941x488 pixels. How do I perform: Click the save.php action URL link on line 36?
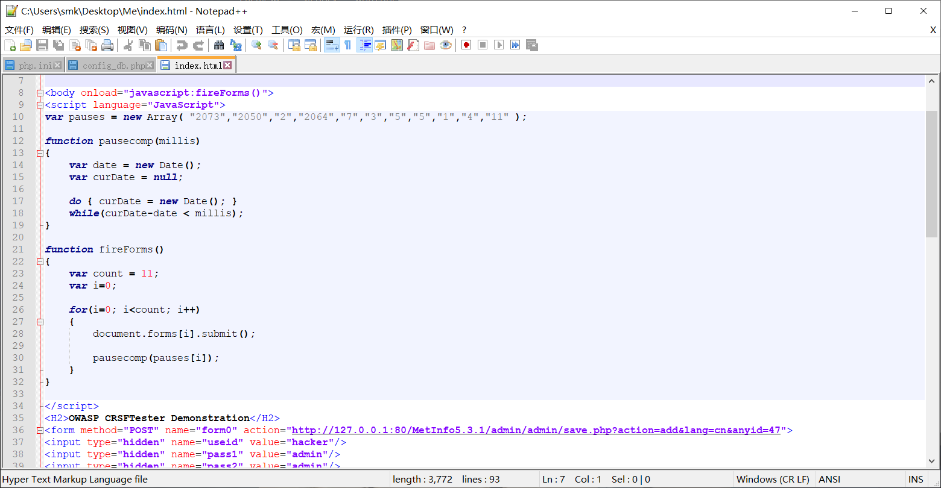536,430
